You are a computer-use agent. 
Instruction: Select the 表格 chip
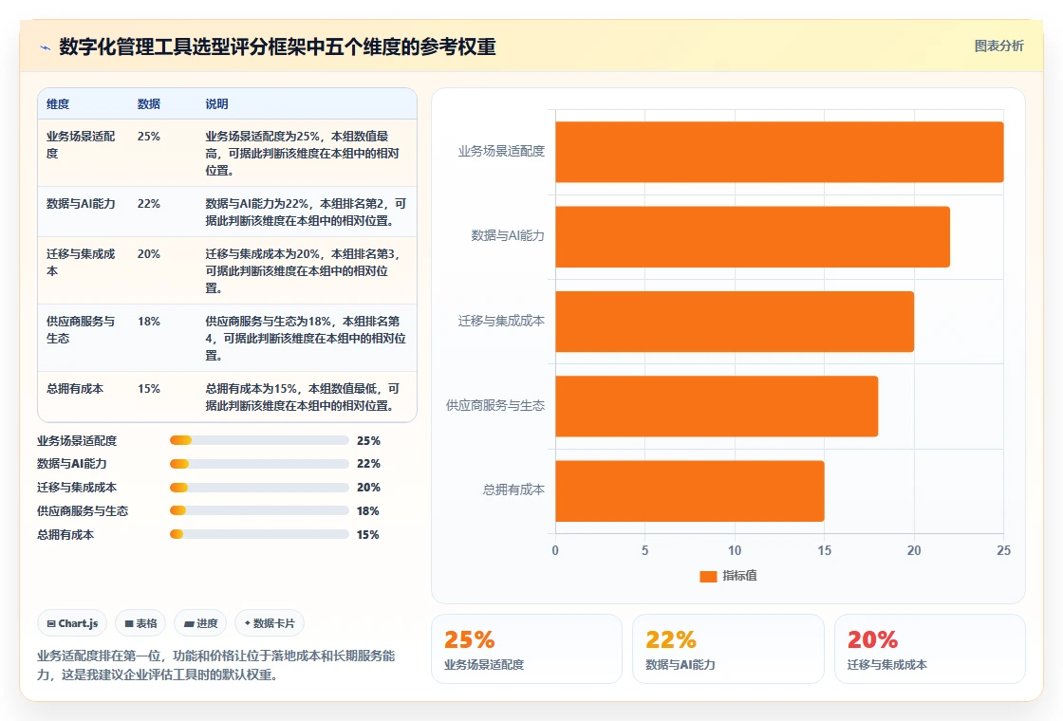click(x=141, y=623)
